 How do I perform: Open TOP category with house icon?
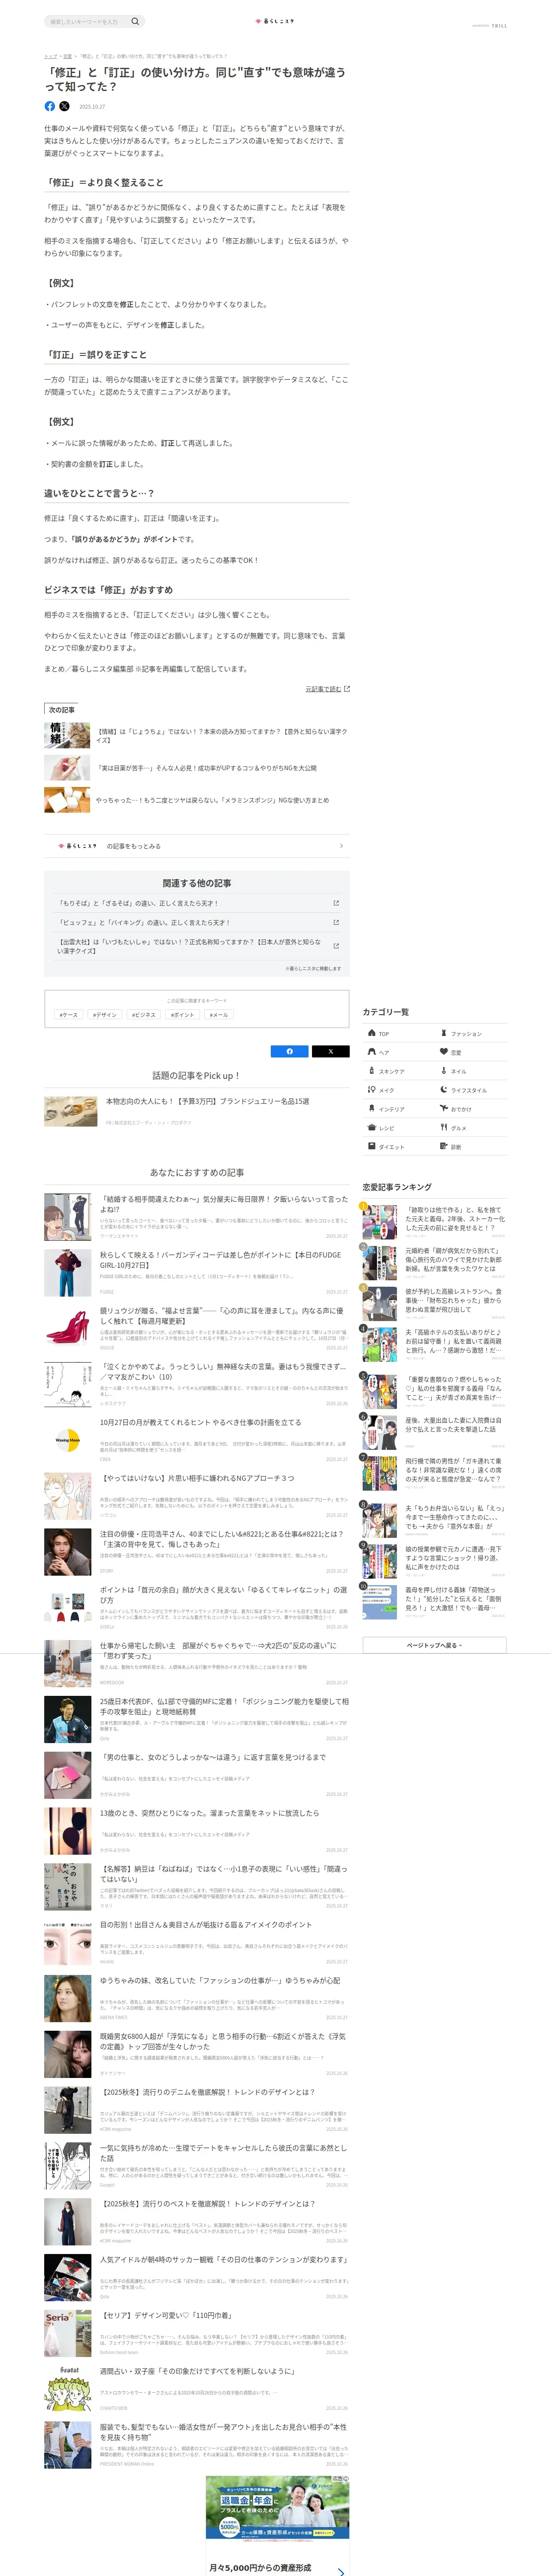pyautogui.click(x=372, y=1033)
